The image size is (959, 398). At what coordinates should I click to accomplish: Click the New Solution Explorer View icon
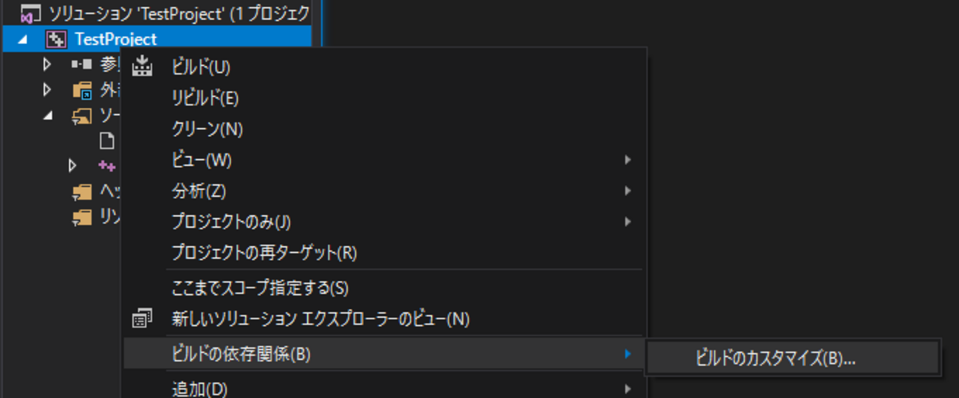142,319
